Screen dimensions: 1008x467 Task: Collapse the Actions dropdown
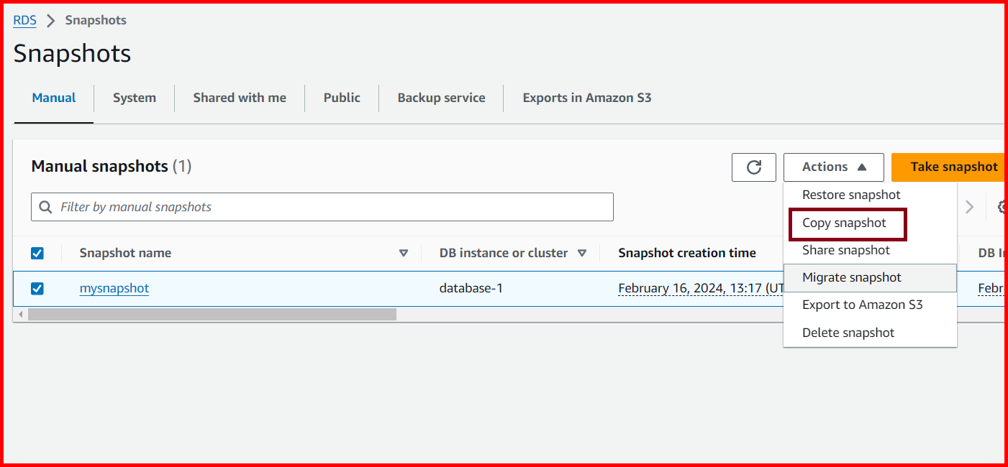pyautogui.click(x=832, y=167)
